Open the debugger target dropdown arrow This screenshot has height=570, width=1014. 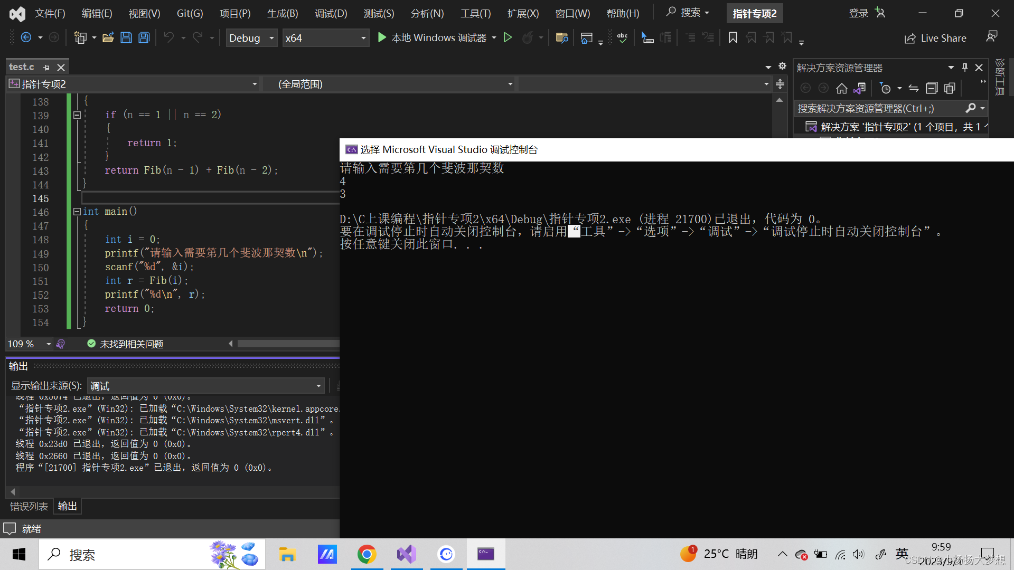click(494, 38)
